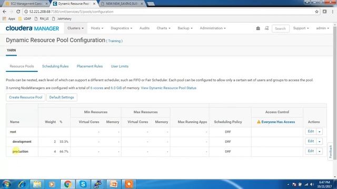This screenshot has width=337, height=189.
Task: Click in the Search field
Action: [x=281, y=28]
